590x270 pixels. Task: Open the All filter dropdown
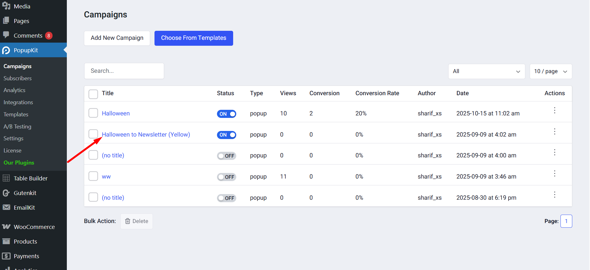click(x=486, y=72)
